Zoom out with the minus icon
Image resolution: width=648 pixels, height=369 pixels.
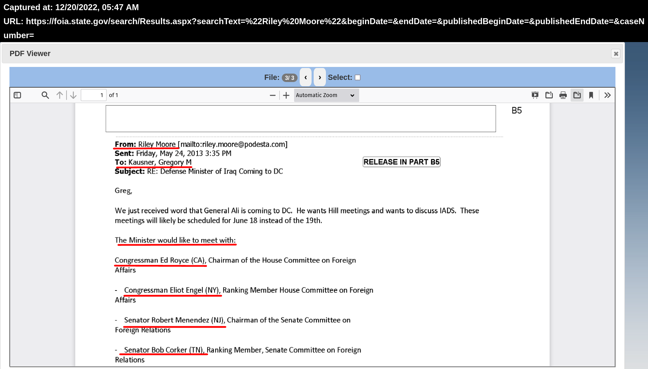coord(273,95)
